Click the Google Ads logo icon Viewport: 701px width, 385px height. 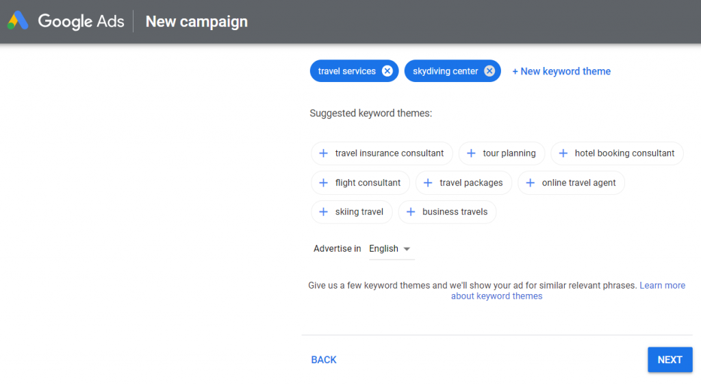(18, 21)
